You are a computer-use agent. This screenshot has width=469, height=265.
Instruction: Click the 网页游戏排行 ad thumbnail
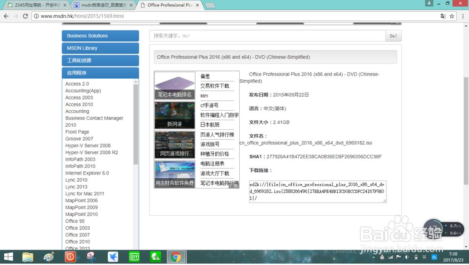point(174,145)
